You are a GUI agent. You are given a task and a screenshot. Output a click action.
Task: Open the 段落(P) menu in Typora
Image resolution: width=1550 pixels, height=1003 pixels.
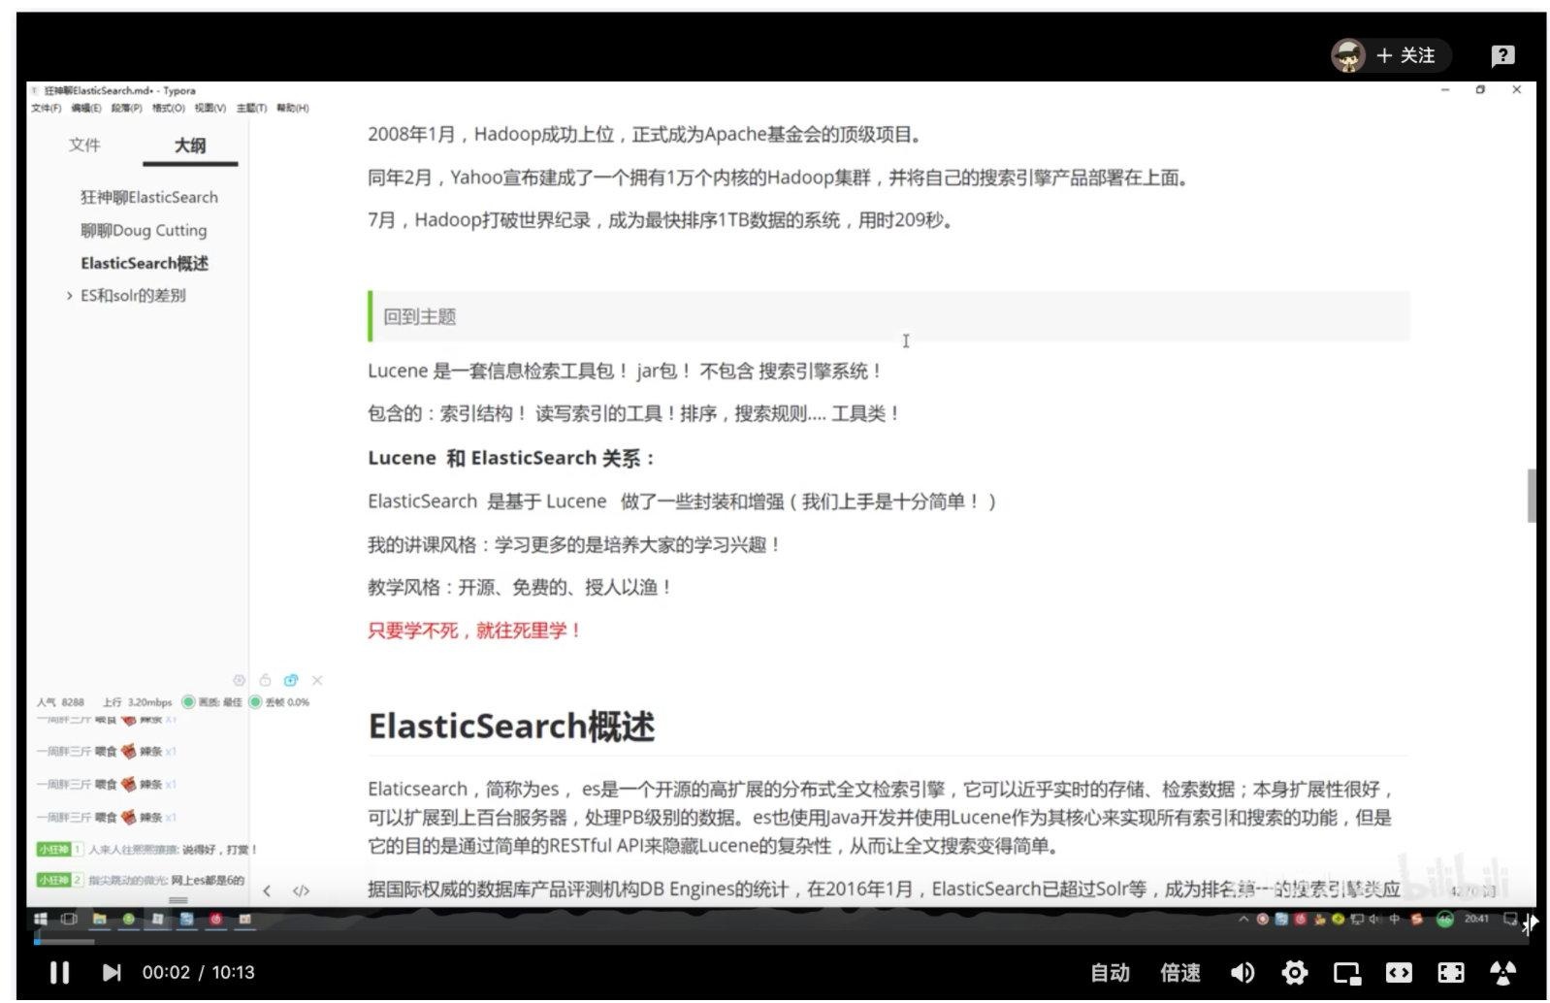(x=126, y=108)
